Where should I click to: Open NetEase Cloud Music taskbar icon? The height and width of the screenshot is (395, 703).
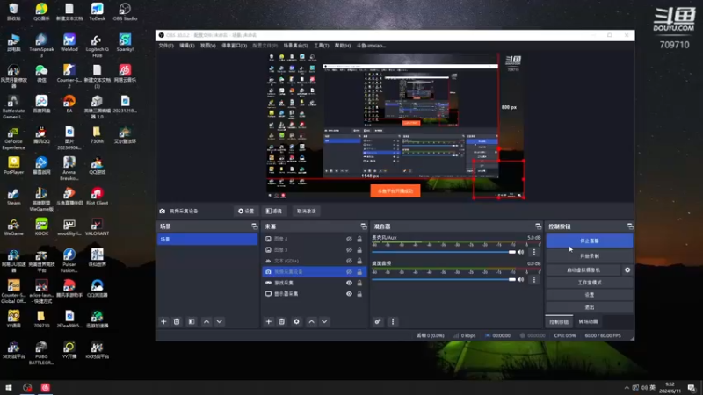click(46, 387)
